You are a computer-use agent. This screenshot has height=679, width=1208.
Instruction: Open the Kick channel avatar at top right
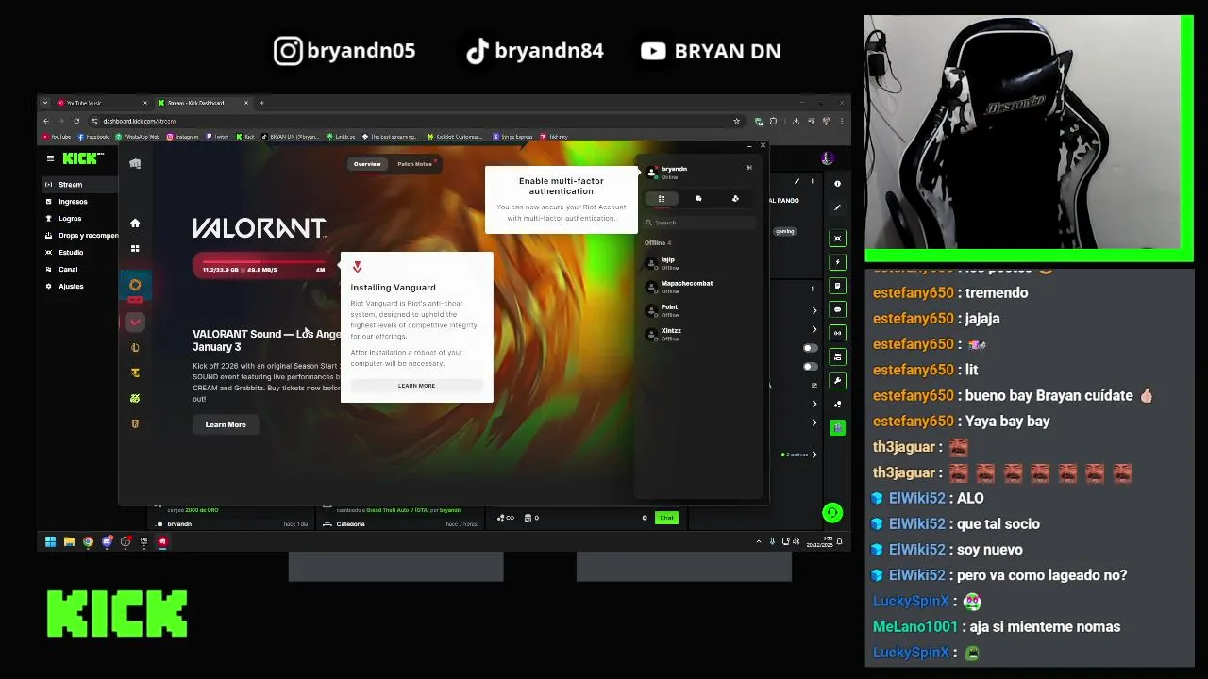coord(828,158)
